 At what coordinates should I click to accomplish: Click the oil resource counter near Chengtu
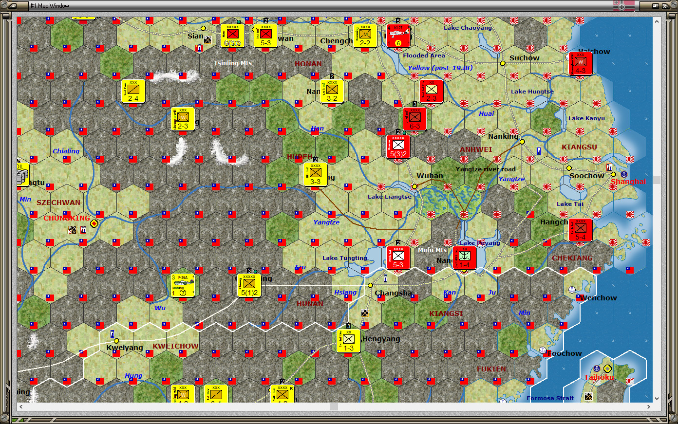pos(22,174)
